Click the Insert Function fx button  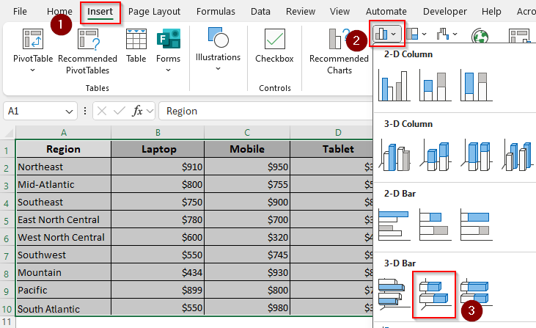coord(137,111)
